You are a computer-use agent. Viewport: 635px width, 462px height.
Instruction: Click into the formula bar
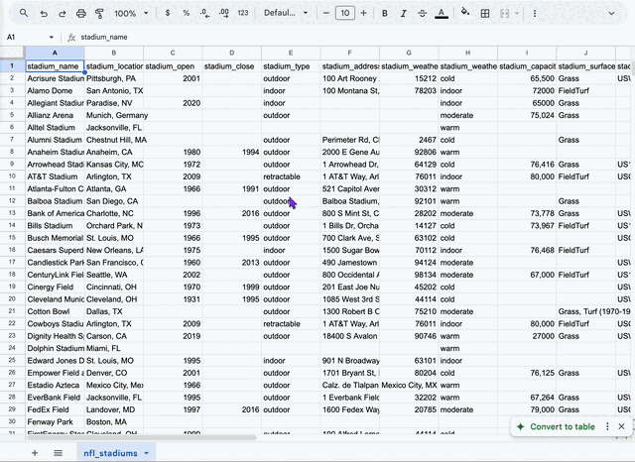[x=352, y=38]
